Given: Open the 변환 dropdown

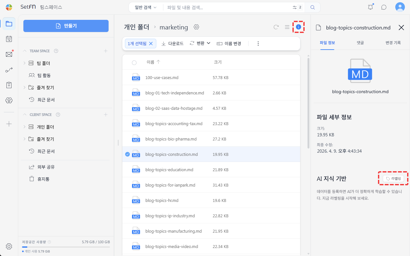Looking at the screenshot, I should tap(200, 44).
